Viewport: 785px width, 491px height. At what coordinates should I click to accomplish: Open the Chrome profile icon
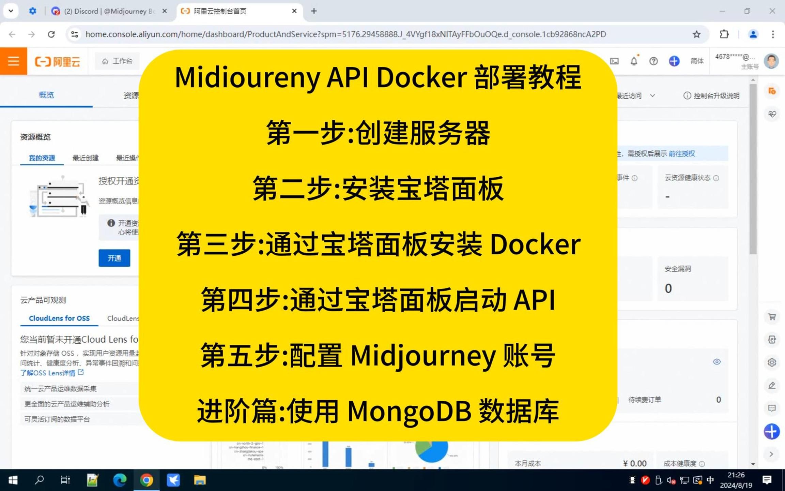point(753,34)
